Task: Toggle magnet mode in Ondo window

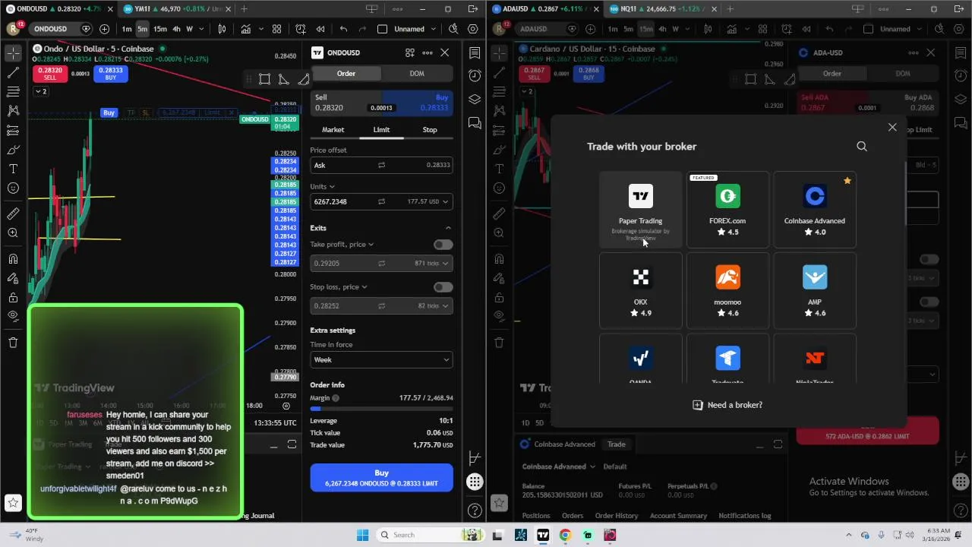Action: point(13,259)
